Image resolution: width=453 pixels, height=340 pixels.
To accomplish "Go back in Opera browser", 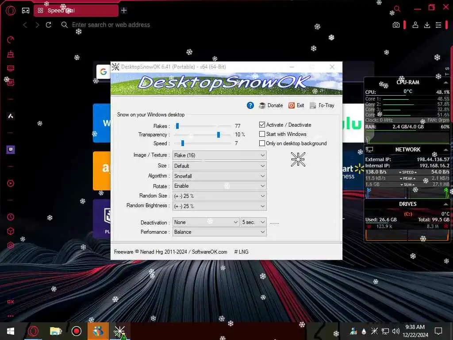I will click(25, 25).
